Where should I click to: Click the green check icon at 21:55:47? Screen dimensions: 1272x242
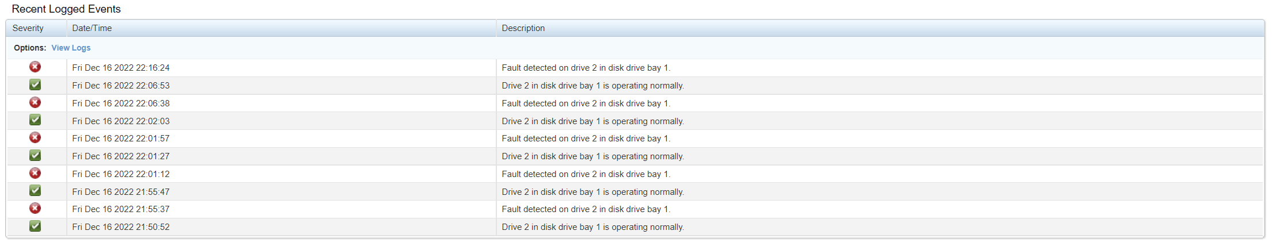click(x=35, y=191)
